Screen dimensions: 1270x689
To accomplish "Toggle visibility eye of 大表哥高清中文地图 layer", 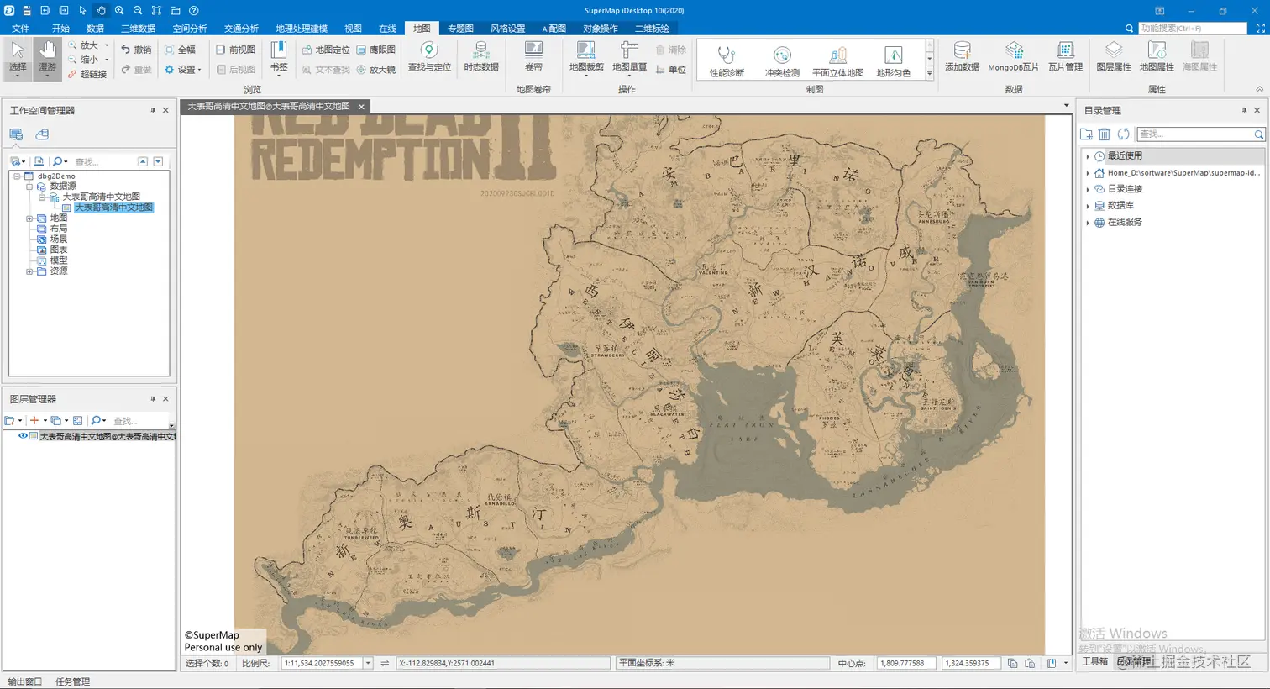I will [23, 436].
